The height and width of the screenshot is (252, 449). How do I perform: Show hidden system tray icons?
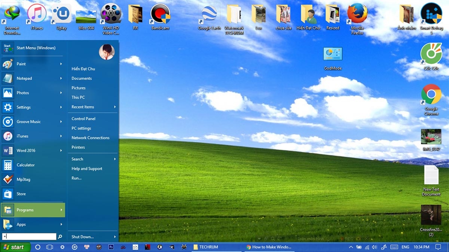pos(351,247)
